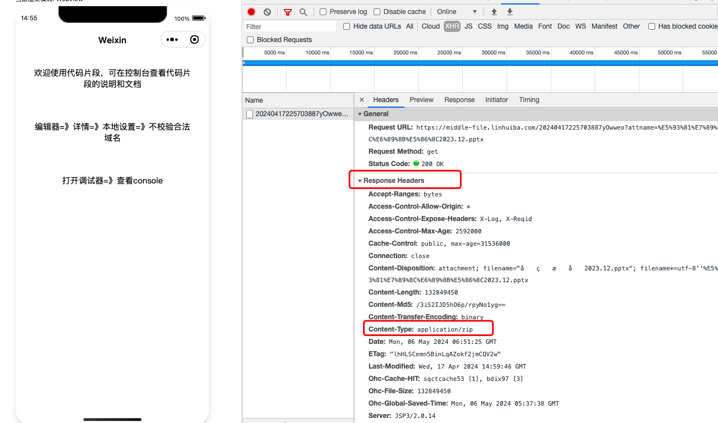
Task: Click the 25000 ms timeline marker
Action: pos(450,53)
